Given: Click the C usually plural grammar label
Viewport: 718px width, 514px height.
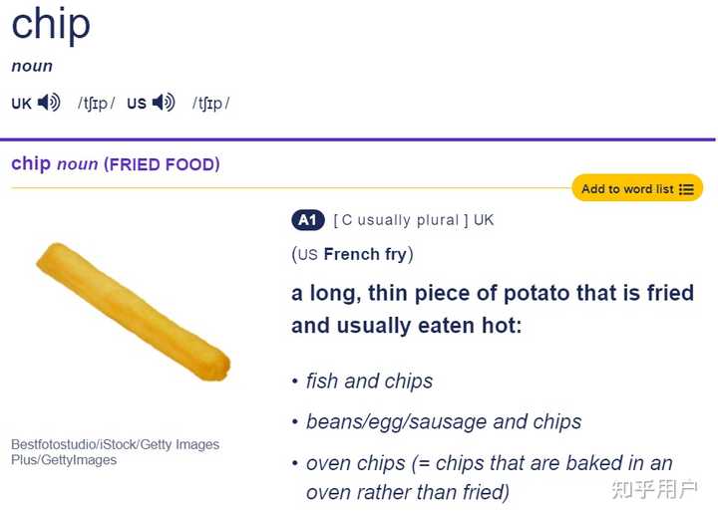Looking at the screenshot, I should coord(401,220).
